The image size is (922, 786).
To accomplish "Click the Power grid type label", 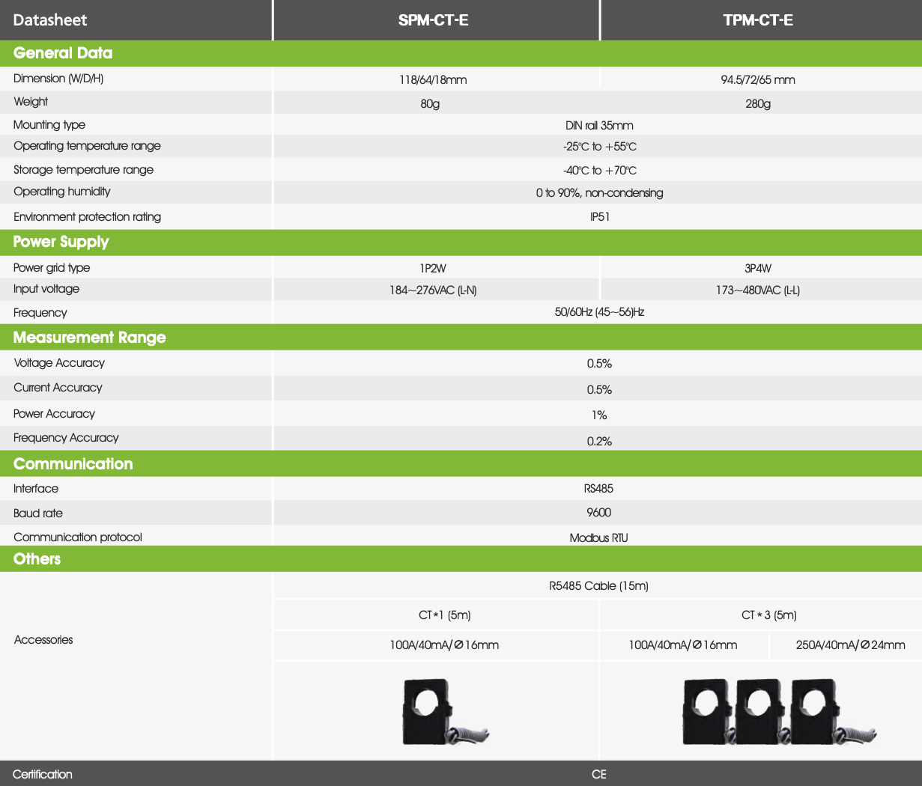I will (52, 268).
